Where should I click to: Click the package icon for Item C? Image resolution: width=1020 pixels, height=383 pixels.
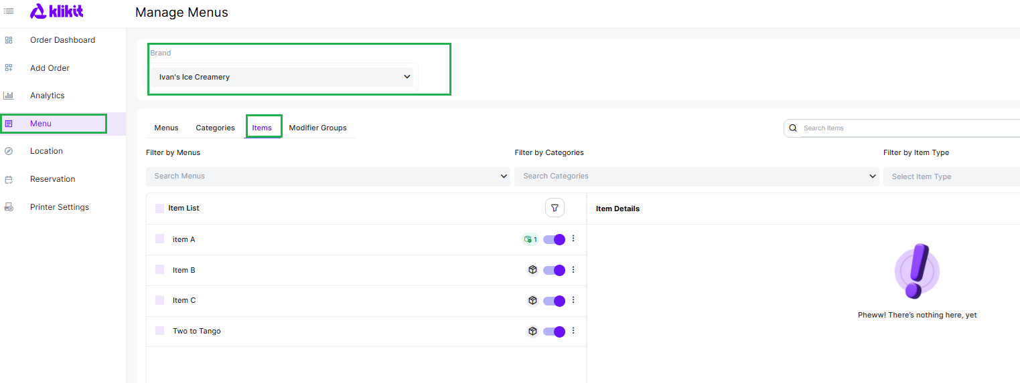532,301
